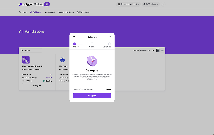214x135 pixels.
Task: Open the Sort By Performance dropdown
Action: [147, 51]
